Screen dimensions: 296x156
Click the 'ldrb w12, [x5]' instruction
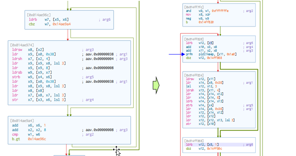click(200, 43)
